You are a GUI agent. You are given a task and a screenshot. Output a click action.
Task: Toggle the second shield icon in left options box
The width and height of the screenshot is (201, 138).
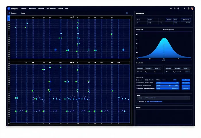click(155, 72)
